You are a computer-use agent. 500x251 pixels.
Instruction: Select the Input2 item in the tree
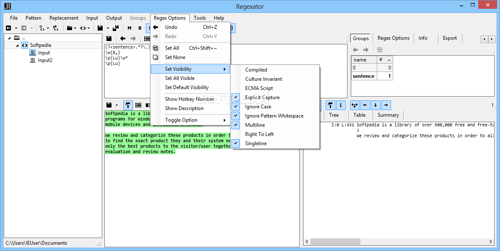pyautogui.click(x=45, y=60)
